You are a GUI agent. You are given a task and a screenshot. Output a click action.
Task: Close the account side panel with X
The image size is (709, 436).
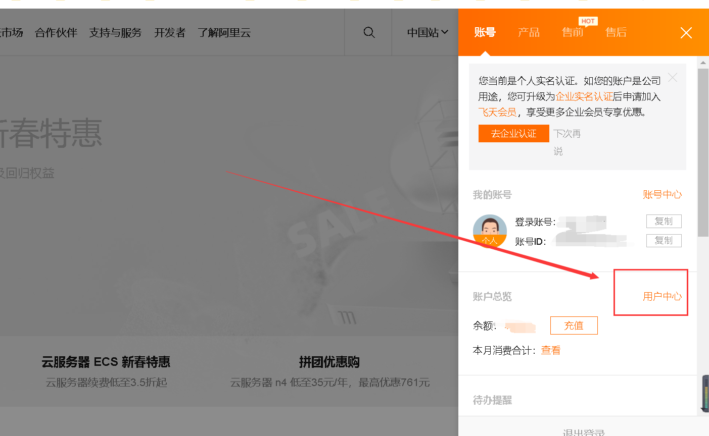point(686,33)
